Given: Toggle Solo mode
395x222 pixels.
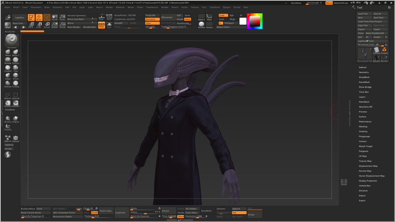Looking at the screenshot, I should coord(109,25).
